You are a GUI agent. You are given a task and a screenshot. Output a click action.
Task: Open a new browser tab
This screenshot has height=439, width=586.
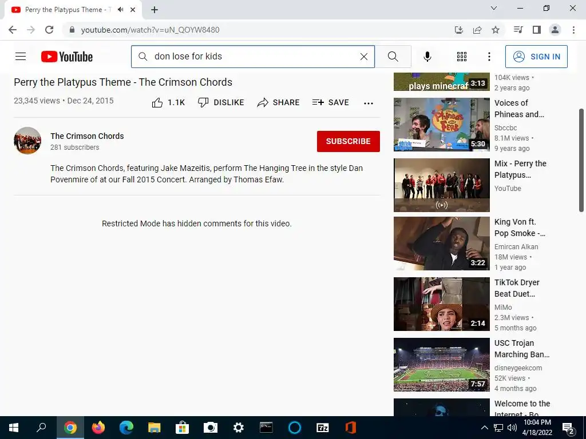(x=155, y=10)
